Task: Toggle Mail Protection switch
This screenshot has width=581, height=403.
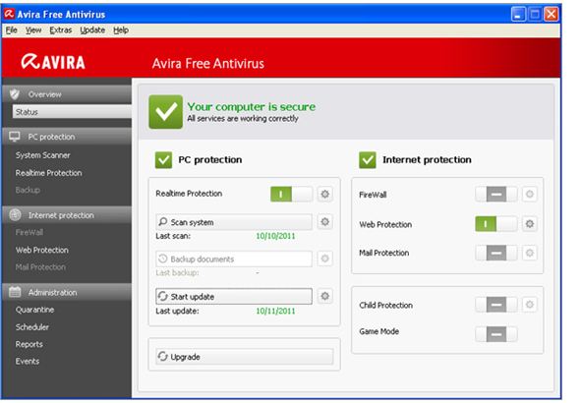Action: 496,253
